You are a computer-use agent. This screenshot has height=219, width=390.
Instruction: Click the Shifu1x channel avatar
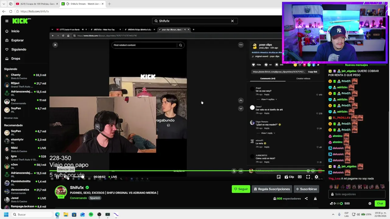pyautogui.click(x=61, y=192)
